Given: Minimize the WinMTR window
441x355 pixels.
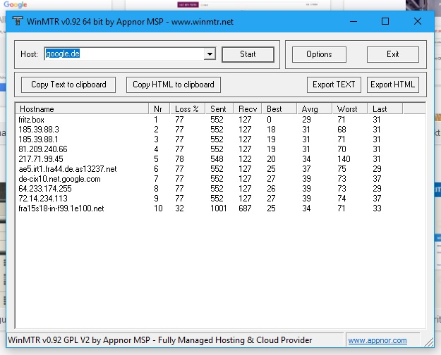Looking at the screenshot, I should click(354, 21).
